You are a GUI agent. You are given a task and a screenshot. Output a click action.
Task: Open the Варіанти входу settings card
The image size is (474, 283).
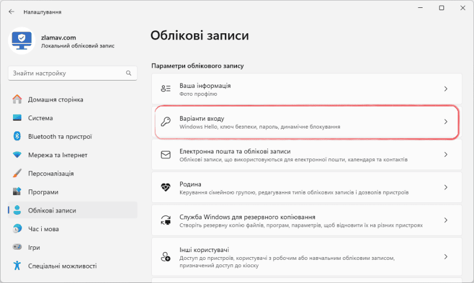coord(307,122)
